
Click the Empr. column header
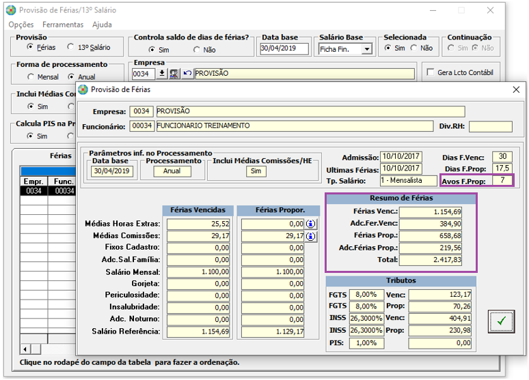33,181
